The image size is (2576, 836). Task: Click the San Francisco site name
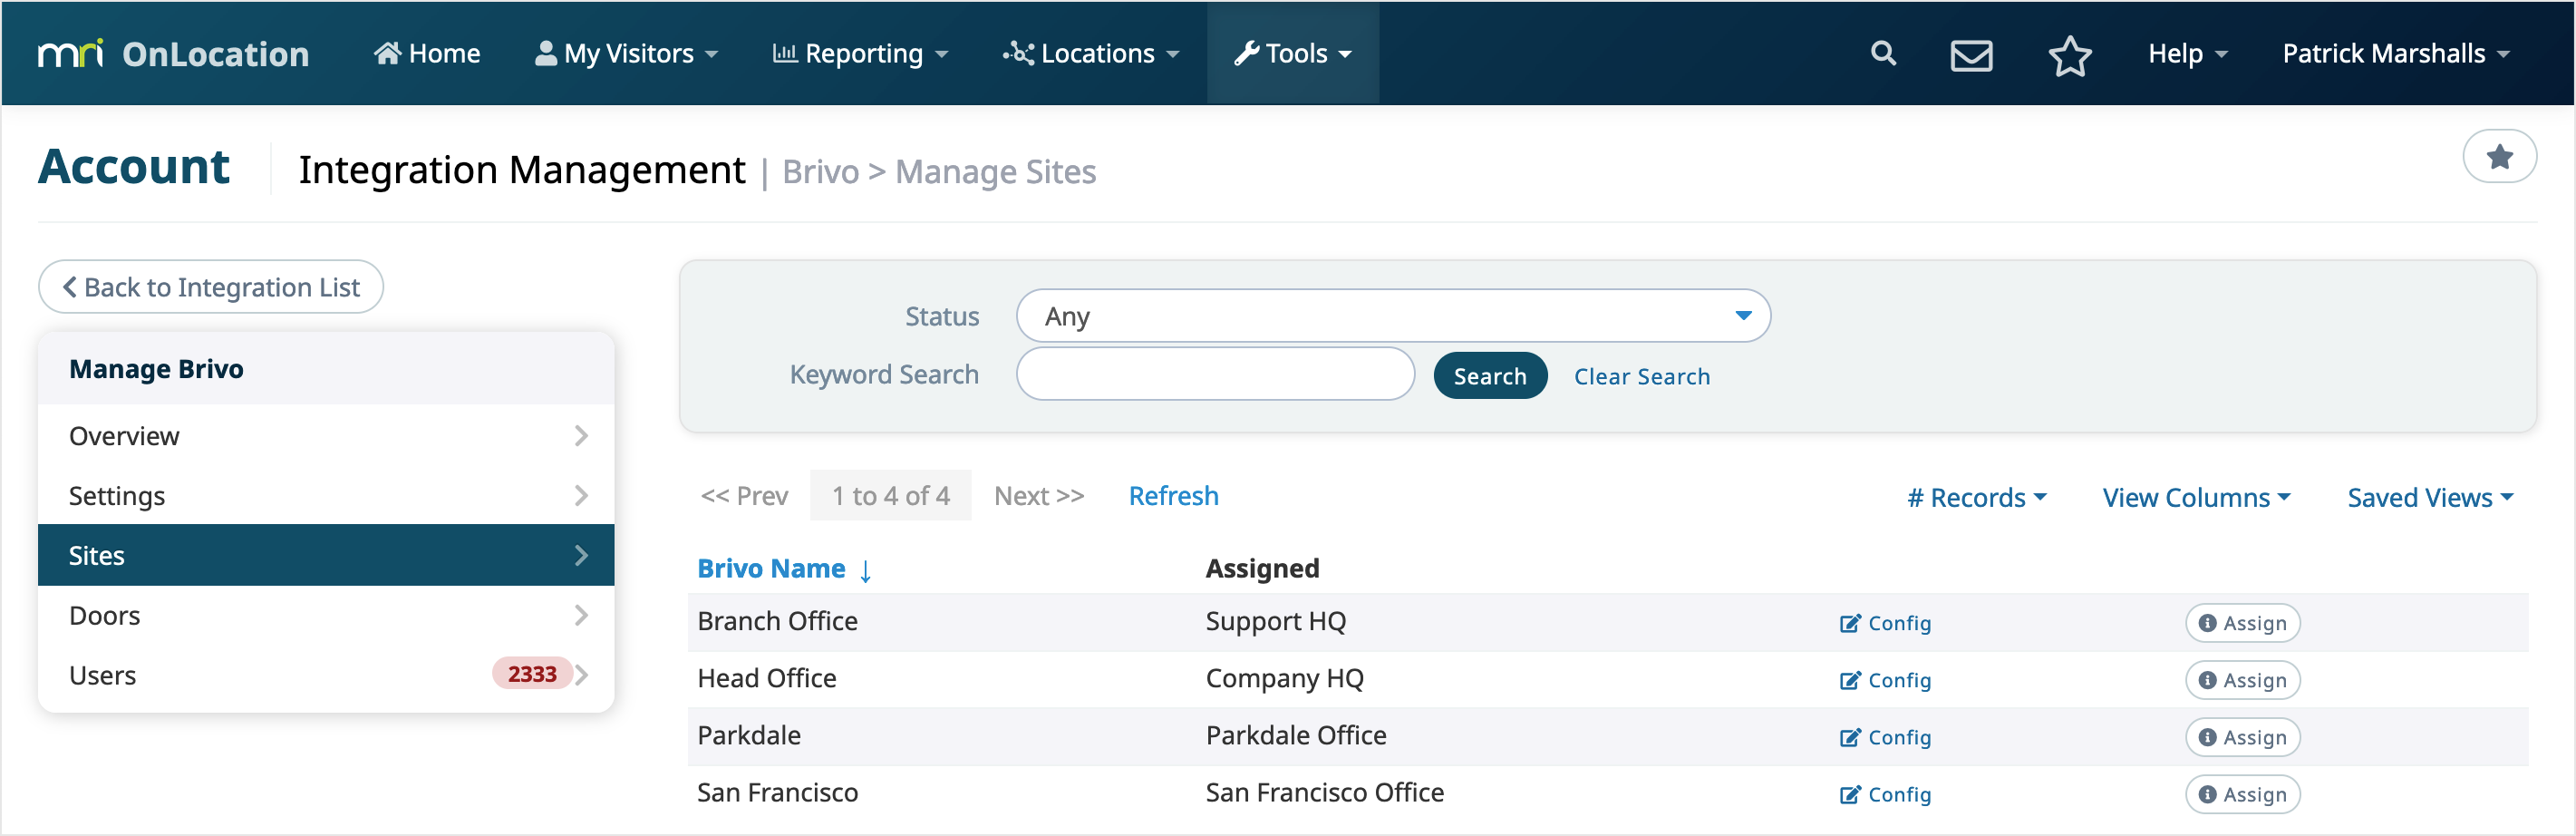click(777, 792)
